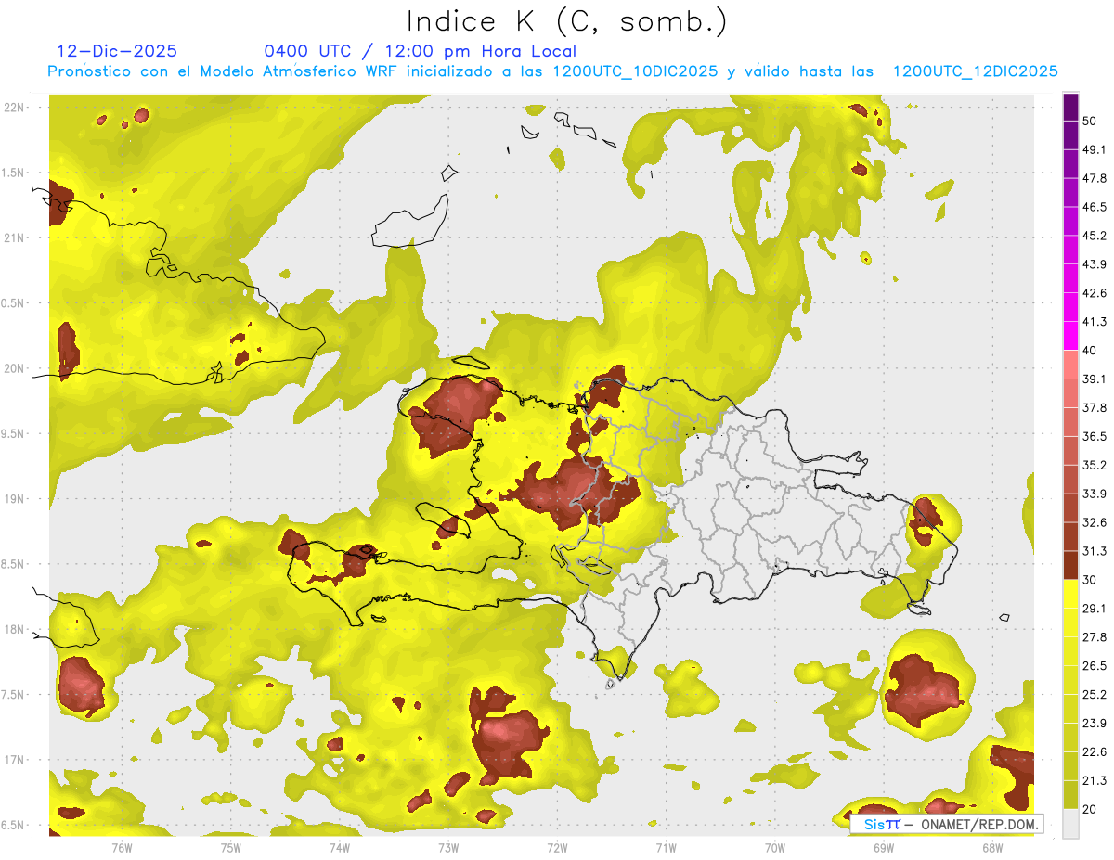Click the colorbar value "36.5"
The height and width of the screenshot is (860, 1114).
coord(1095,436)
